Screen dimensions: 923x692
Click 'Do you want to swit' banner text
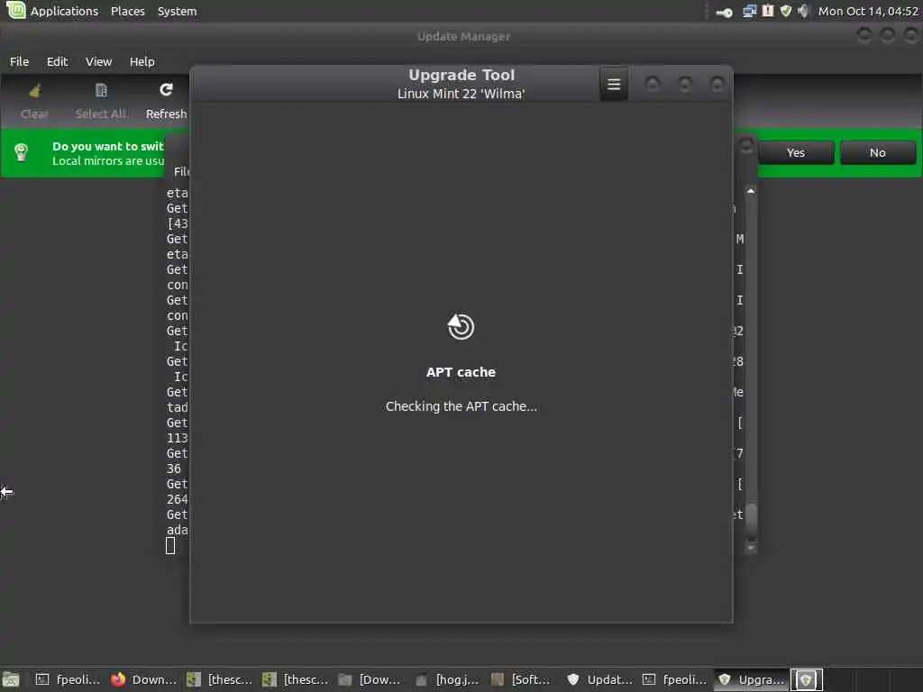tap(108, 146)
